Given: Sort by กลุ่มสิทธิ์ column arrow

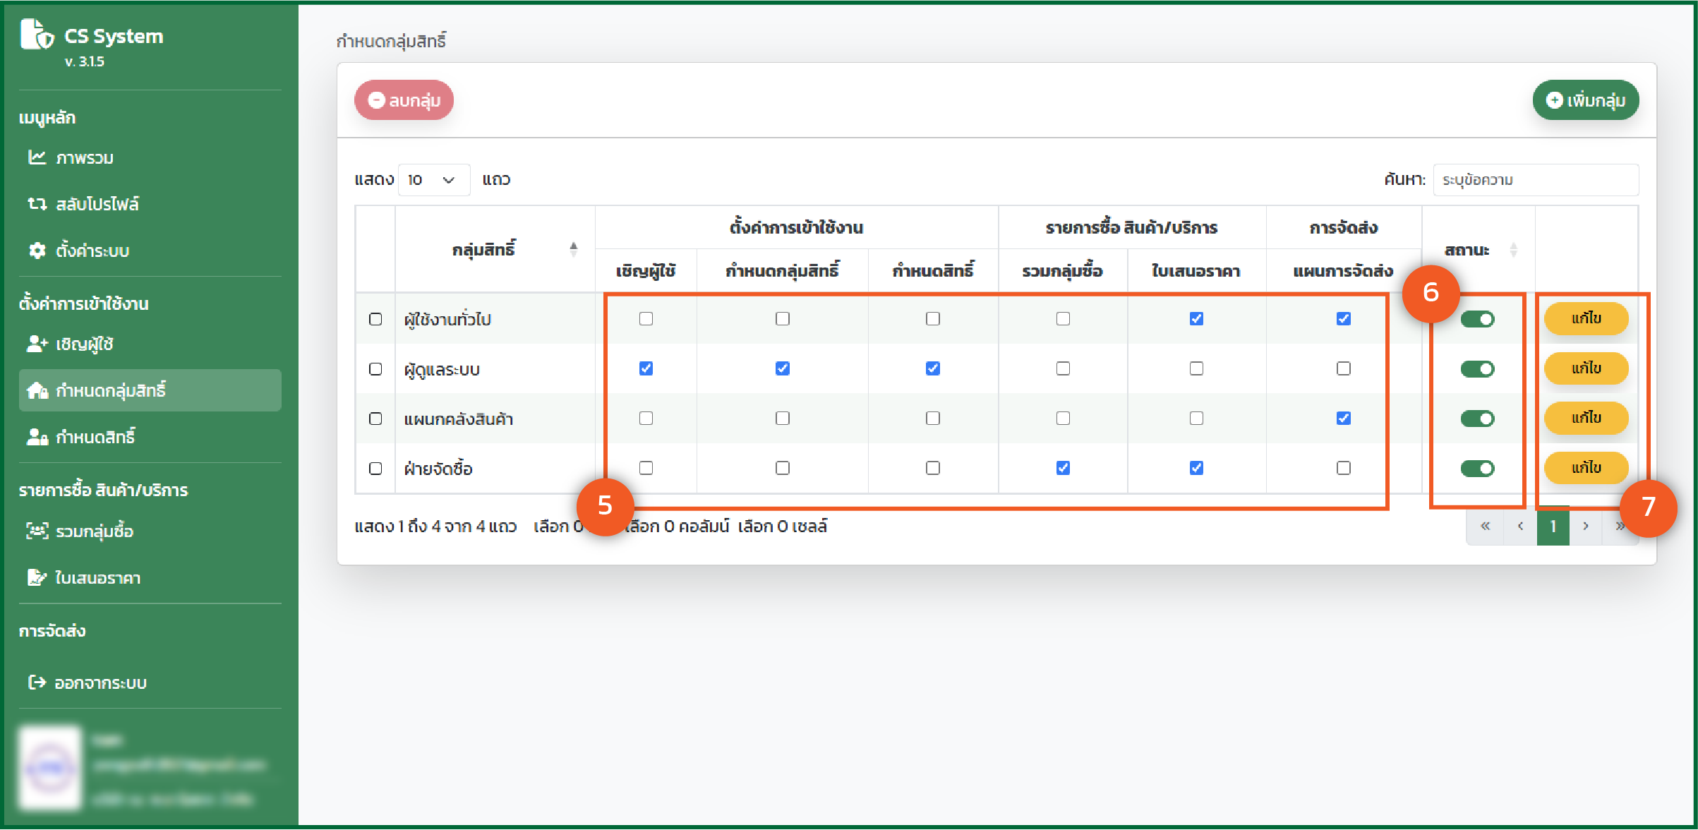Looking at the screenshot, I should tap(573, 249).
